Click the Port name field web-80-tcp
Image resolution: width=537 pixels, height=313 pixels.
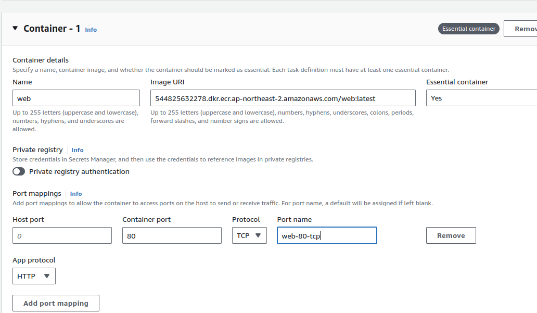click(326, 235)
